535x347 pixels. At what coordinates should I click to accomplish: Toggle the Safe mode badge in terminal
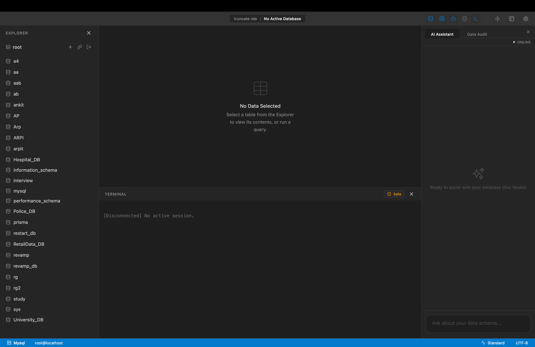[x=394, y=194]
